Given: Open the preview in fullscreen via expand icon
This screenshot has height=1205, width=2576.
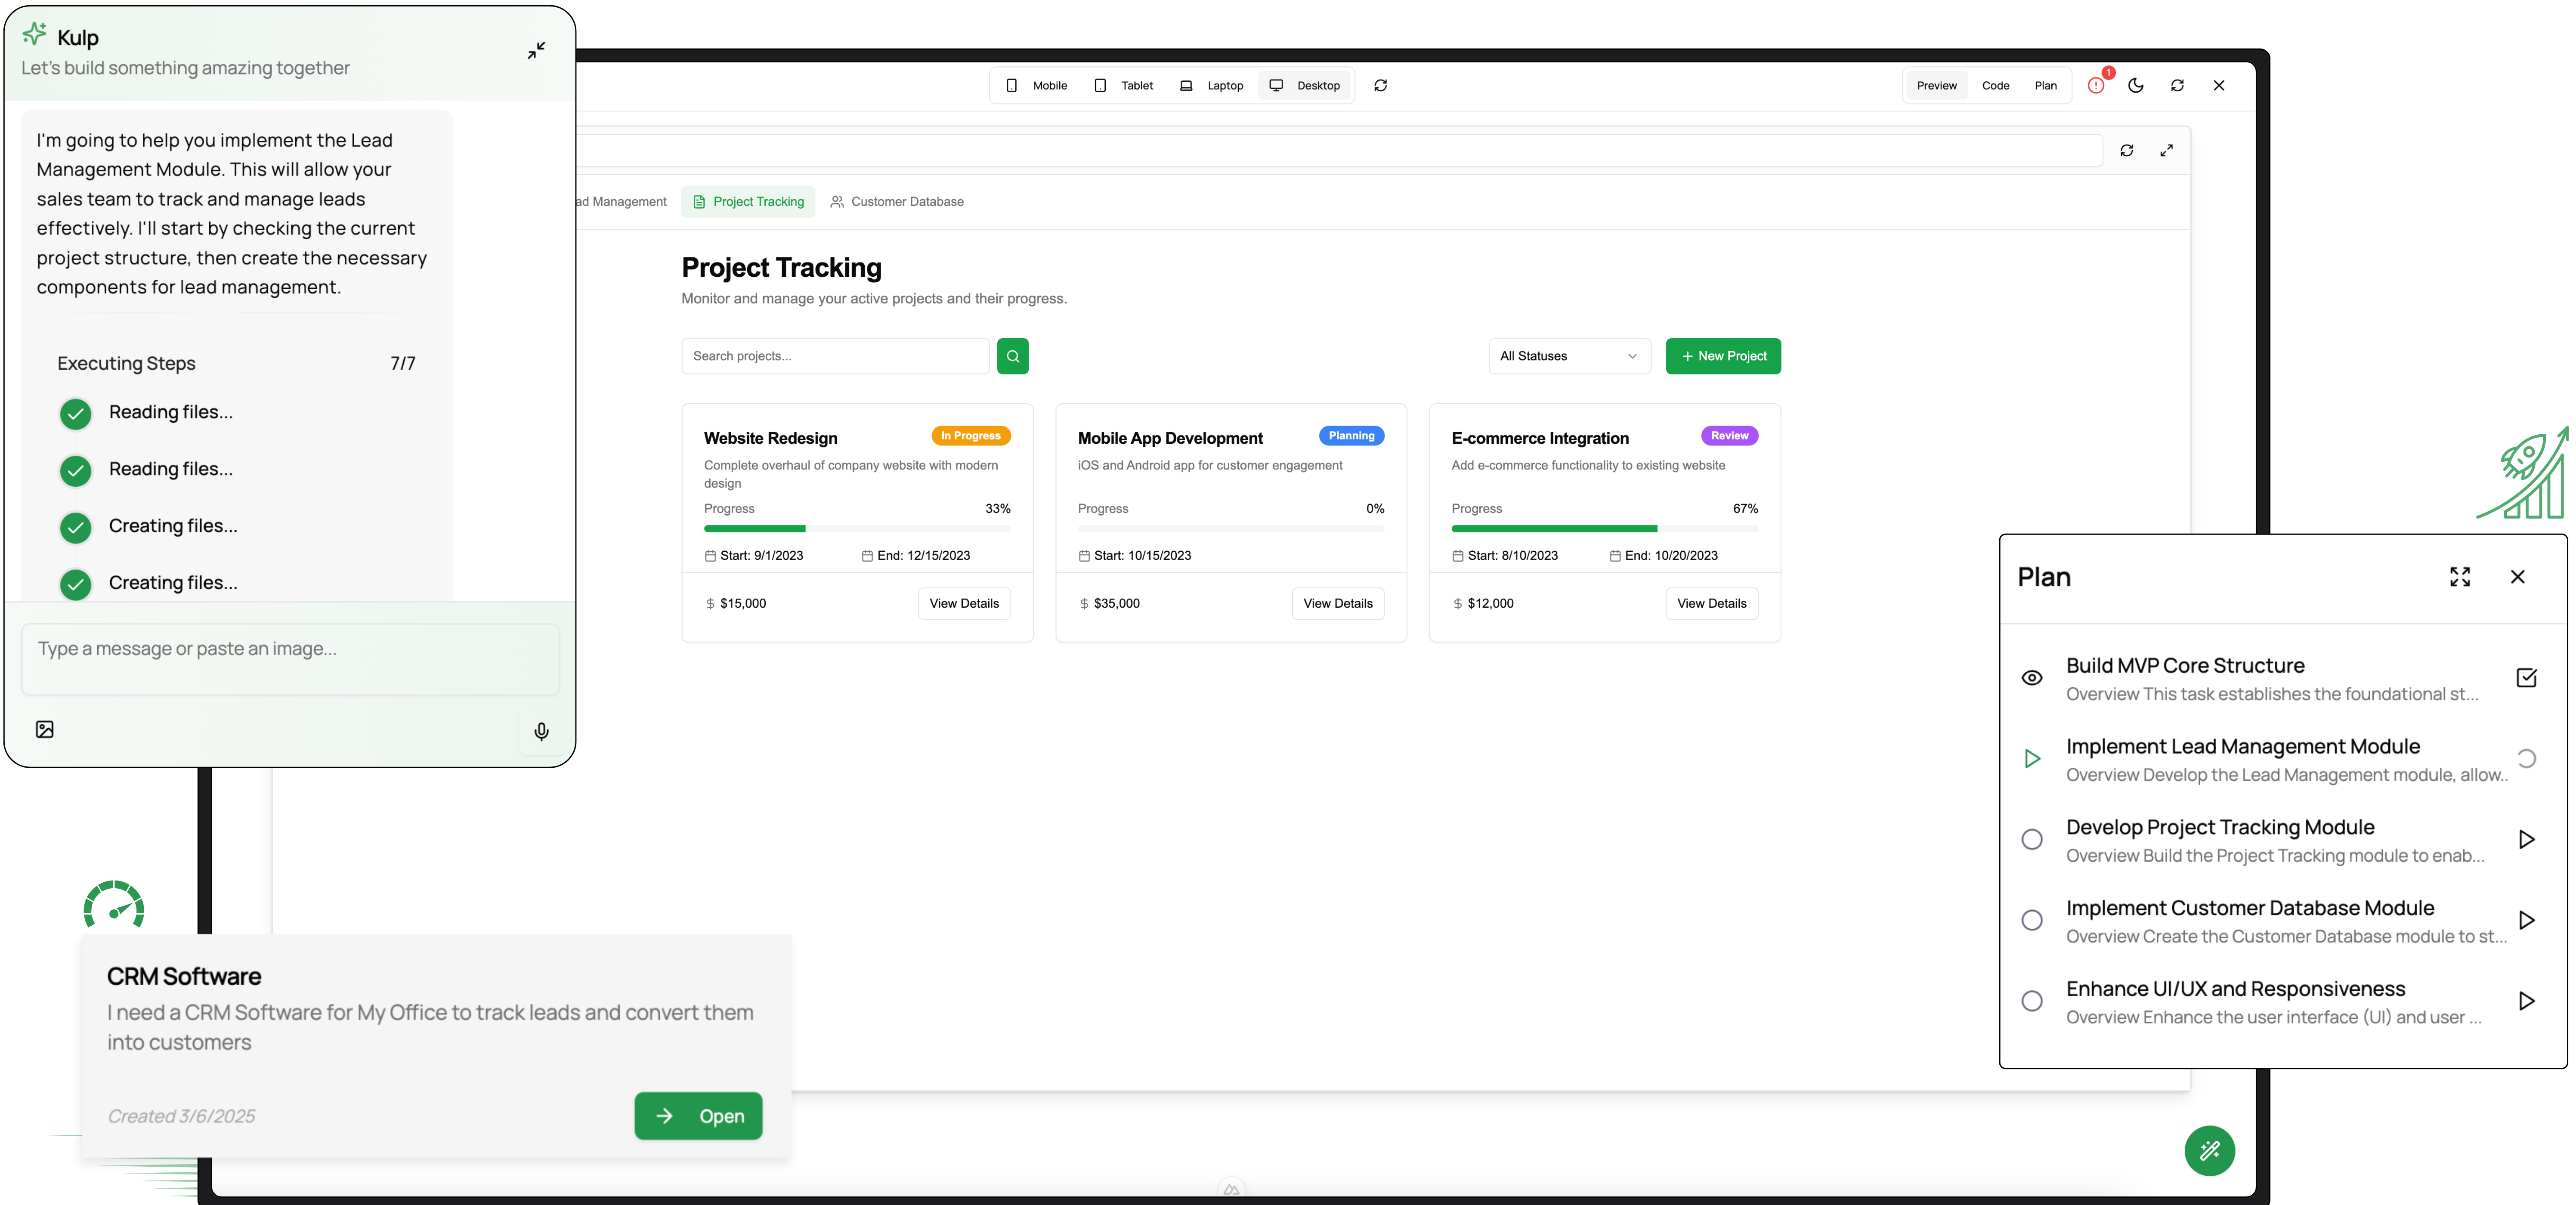Looking at the screenshot, I should [x=2166, y=151].
